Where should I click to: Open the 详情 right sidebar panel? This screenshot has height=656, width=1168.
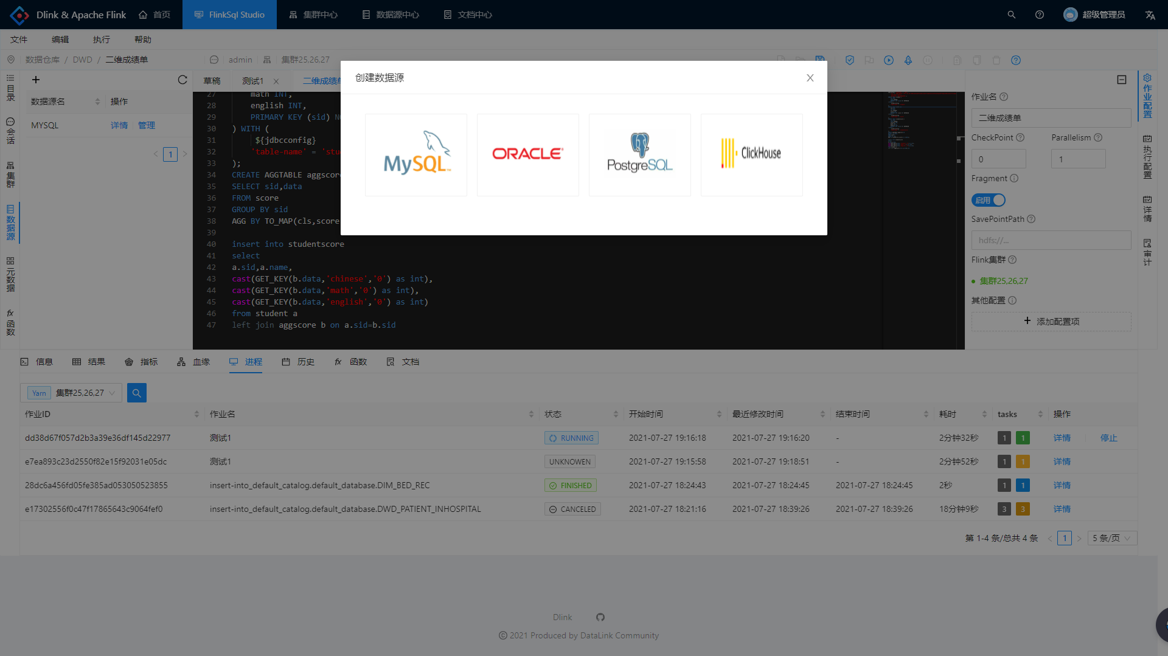tap(1147, 209)
